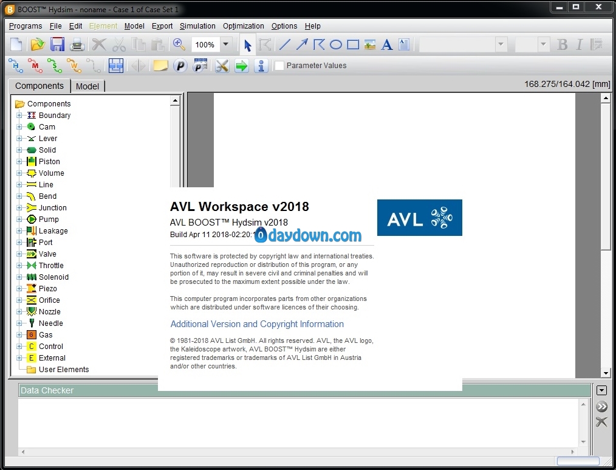The width and height of the screenshot is (616, 470).
Task: Choose the straight line drawing tool
Action: click(284, 44)
